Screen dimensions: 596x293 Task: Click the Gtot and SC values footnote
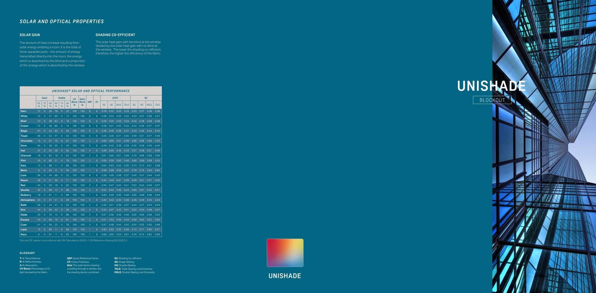pyautogui.click(x=73, y=241)
